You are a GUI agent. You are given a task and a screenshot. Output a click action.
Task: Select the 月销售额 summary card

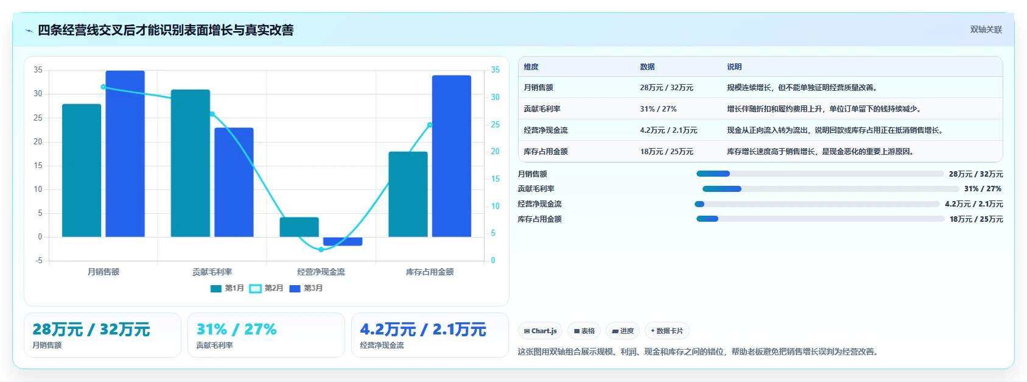(102, 335)
